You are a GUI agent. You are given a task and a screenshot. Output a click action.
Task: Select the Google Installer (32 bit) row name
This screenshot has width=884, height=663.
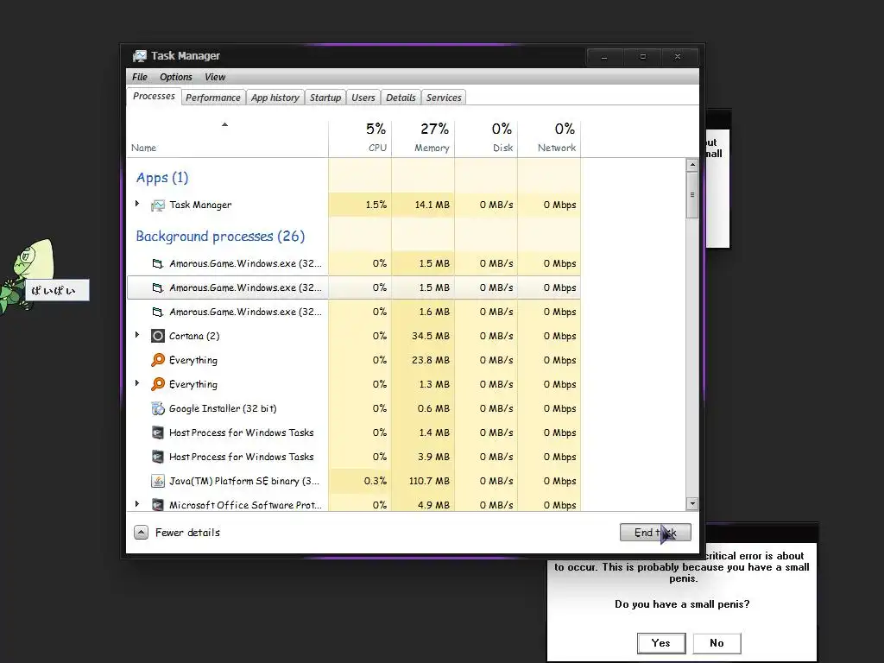click(223, 408)
